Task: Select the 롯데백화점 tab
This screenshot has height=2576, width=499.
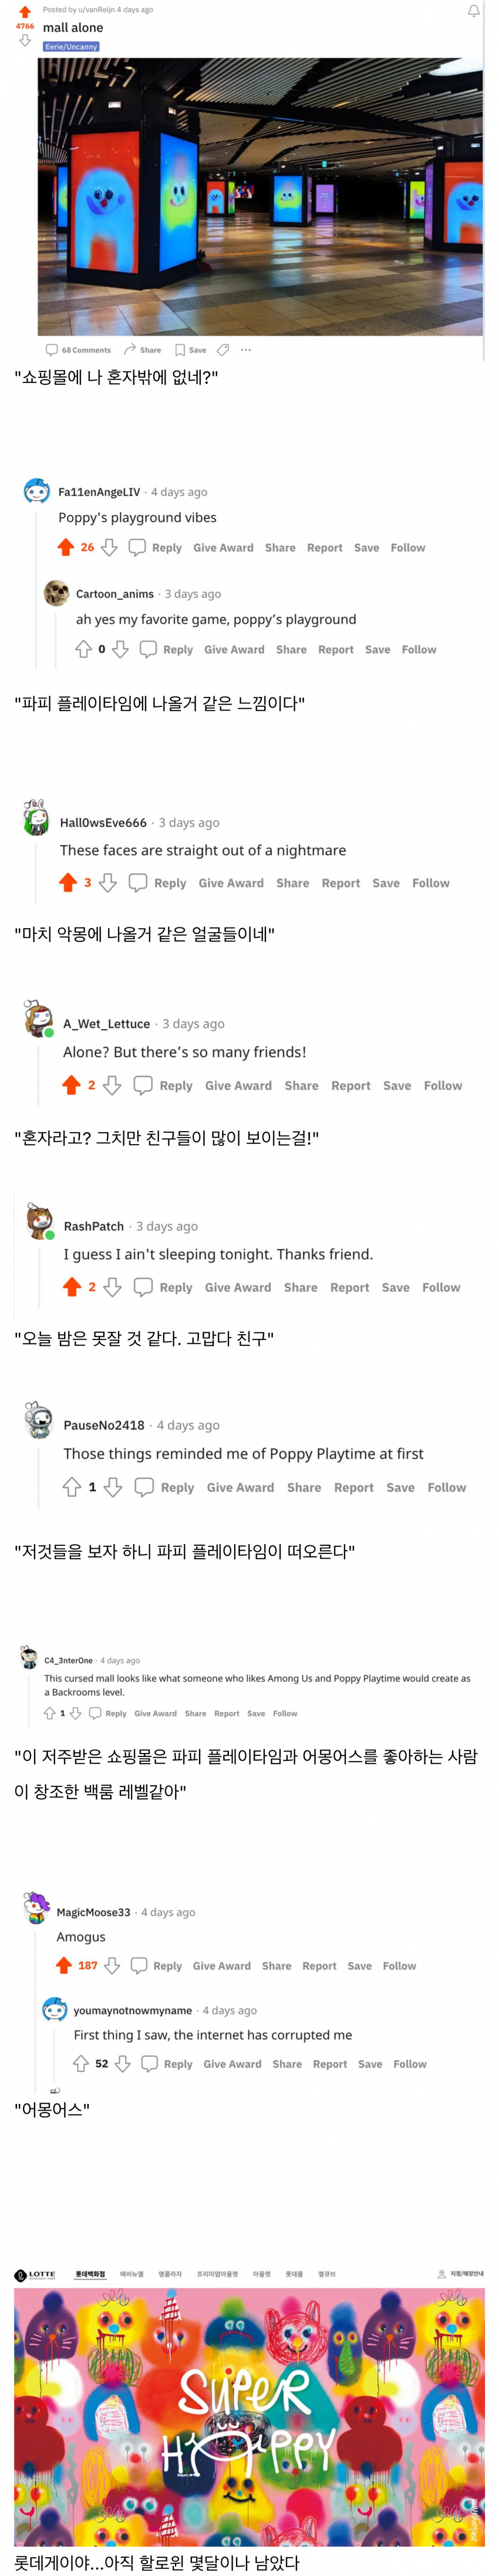Action: [x=90, y=2273]
